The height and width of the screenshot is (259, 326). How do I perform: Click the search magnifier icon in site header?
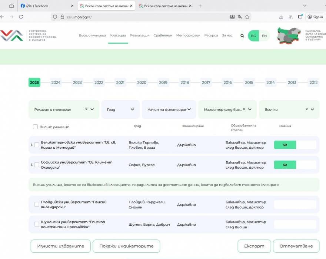242,36
